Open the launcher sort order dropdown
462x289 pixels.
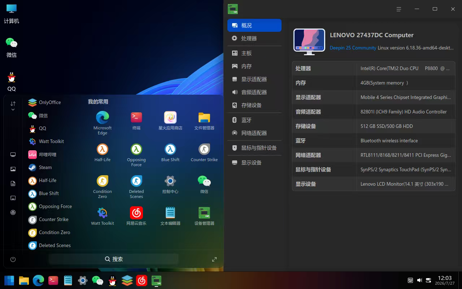coord(13,106)
